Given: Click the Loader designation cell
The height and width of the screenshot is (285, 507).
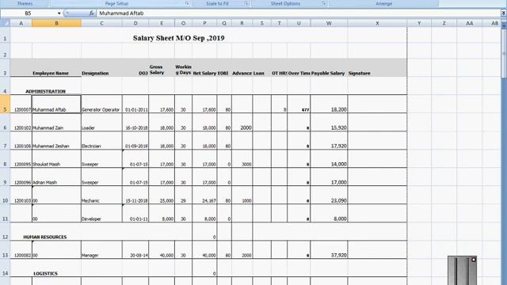Looking at the screenshot, I should [101, 123].
